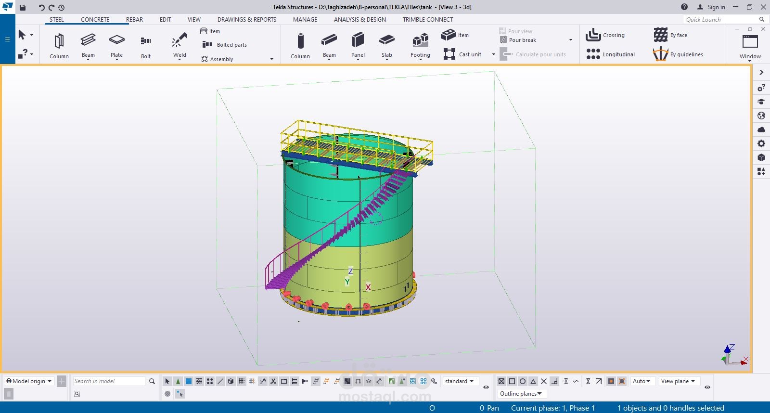This screenshot has width=770, height=413.
Task: Click the Cast unit icon
Action: (x=449, y=54)
